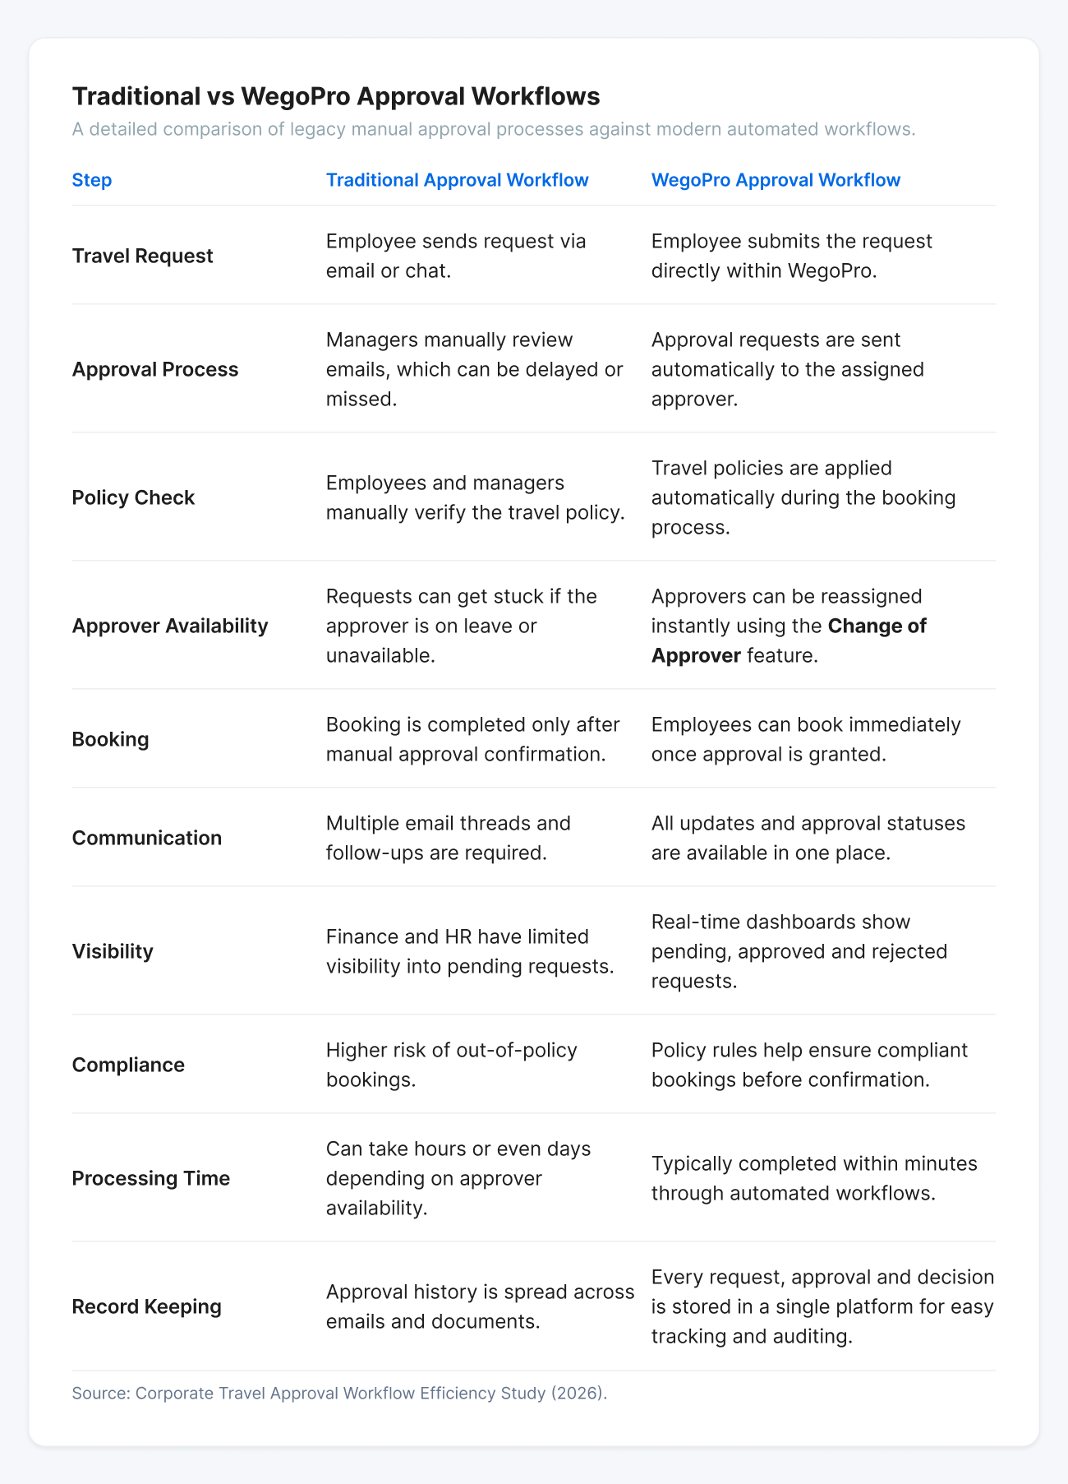The height and width of the screenshot is (1484, 1068).
Task: Select the Policy Check row label
Action: point(133,497)
